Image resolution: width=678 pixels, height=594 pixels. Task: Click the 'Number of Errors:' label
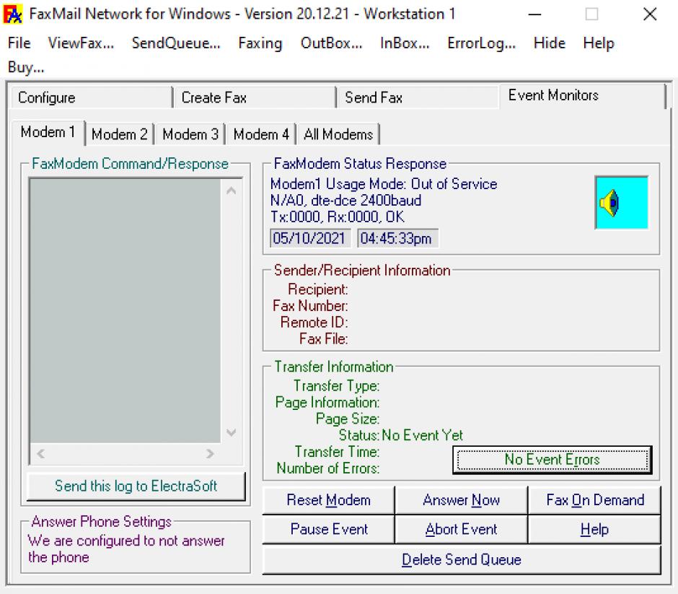click(x=327, y=468)
